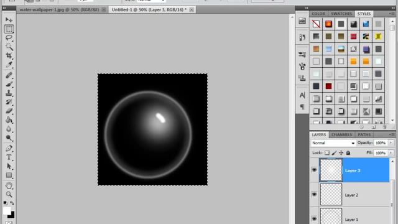Open the Brush Presets dock icon
The image size is (398, 224).
(x=302, y=54)
